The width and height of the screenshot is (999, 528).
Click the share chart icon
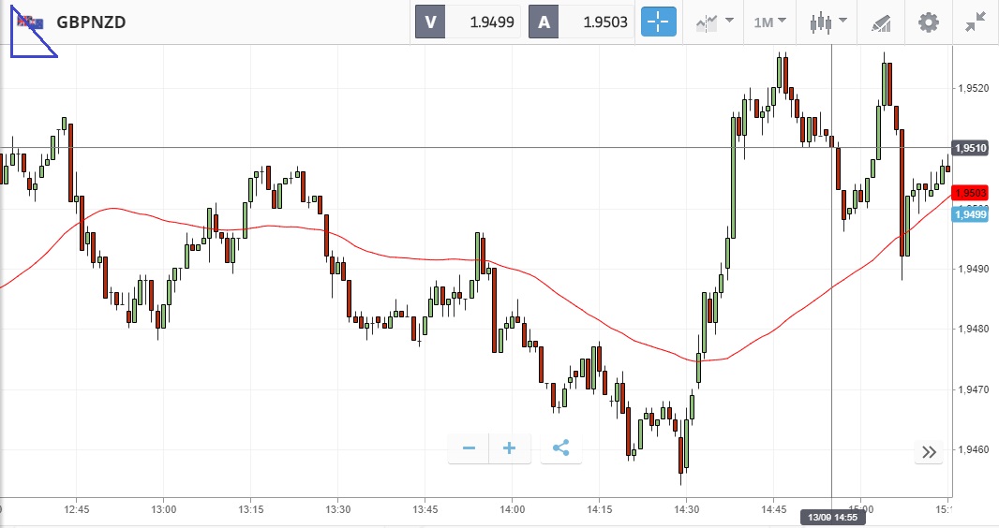(x=560, y=448)
